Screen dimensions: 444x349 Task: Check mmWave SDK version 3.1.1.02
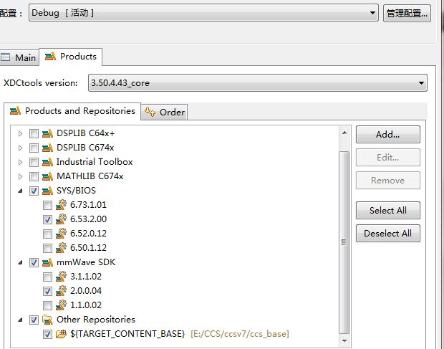47,277
